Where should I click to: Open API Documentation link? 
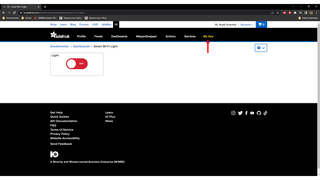click(x=64, y=121)
